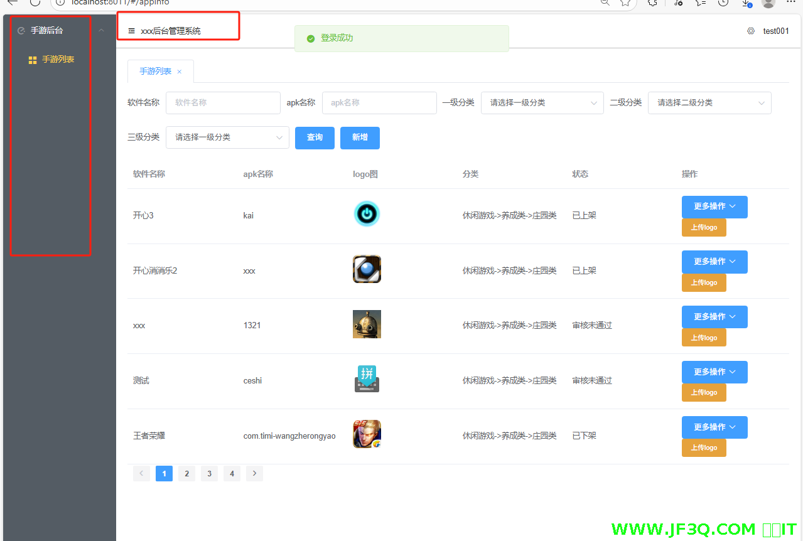
Task: Open 手游列表 in the sidebar menu
Action: tap(58, 60)
